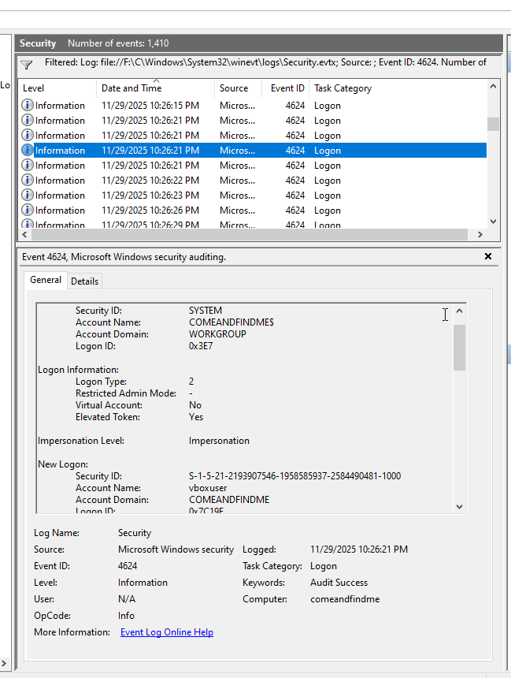Click the filter funnel icon
The height and width of the screenshot is (678, 511).
26,64
